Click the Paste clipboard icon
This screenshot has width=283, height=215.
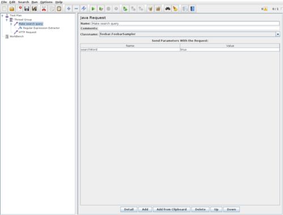59,8
